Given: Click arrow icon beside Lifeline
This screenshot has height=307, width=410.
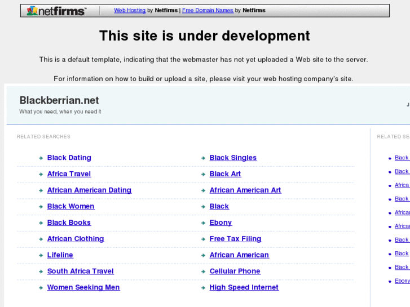Looking at the screenshot, I should (x=41, y=255).
